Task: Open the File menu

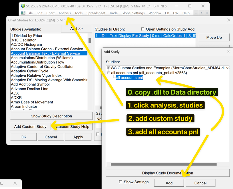Action: tap(30, 13)
